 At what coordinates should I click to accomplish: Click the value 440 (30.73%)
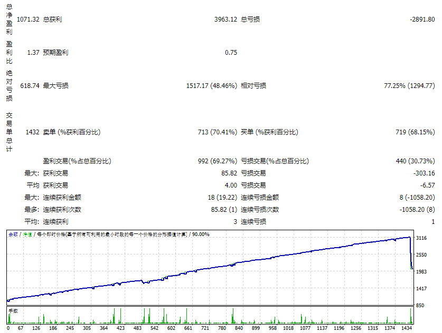(415, 161)
